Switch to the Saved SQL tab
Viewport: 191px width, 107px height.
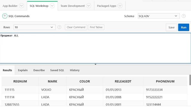coord(57,70)
